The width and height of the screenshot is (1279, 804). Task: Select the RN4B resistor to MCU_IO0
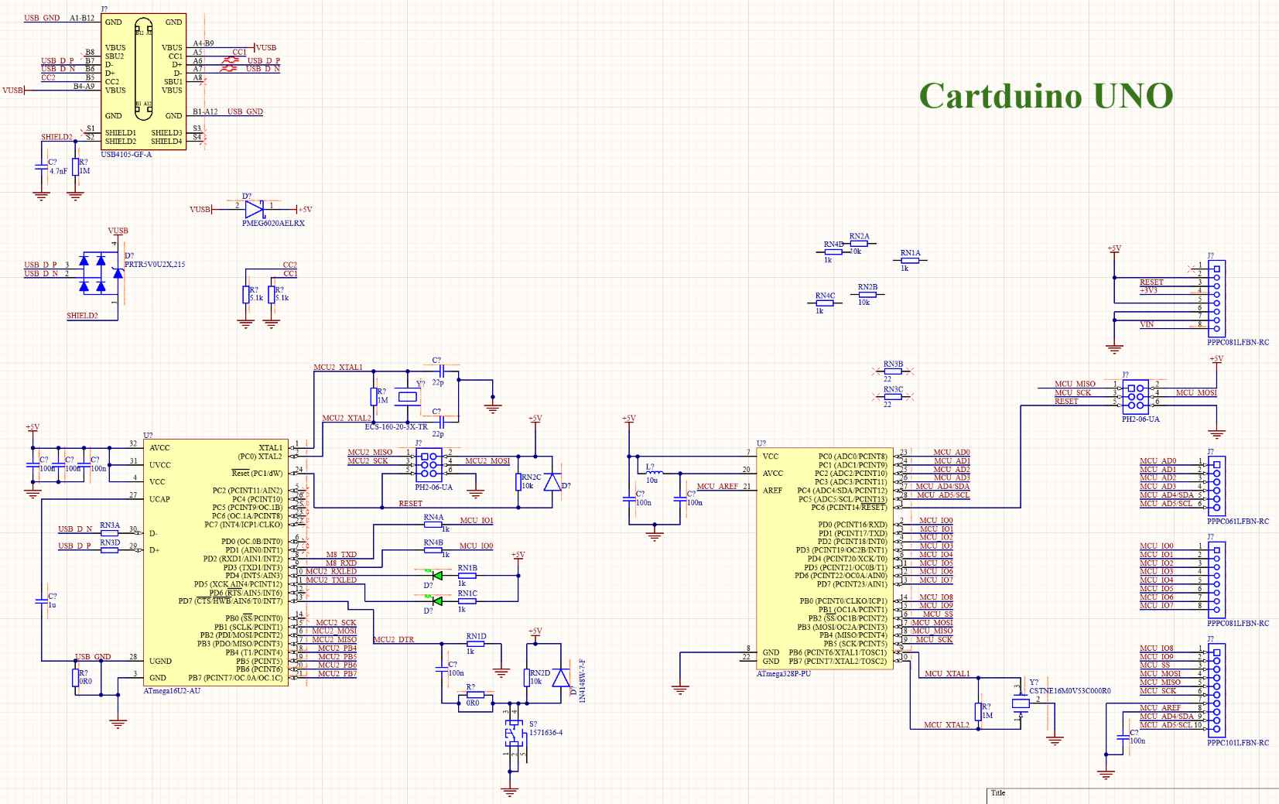pyautogui.click(x=433, y=549)
